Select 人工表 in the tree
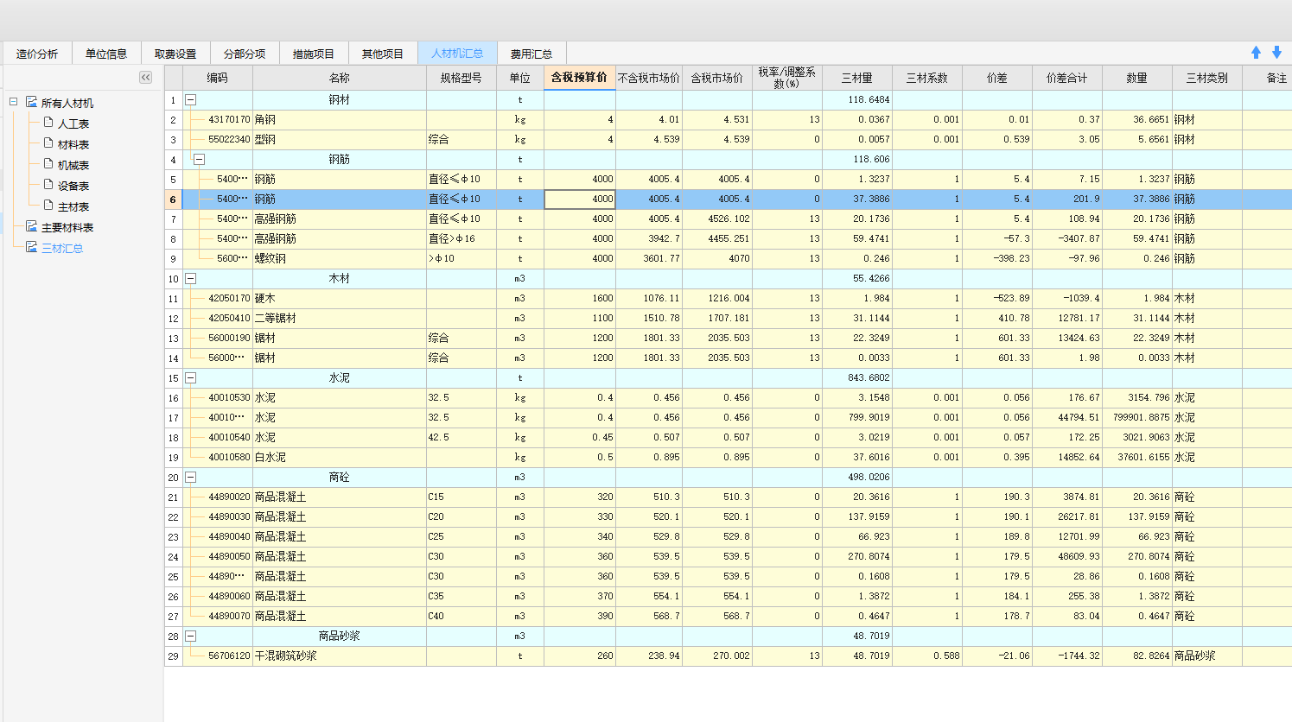 pos(73,123)
